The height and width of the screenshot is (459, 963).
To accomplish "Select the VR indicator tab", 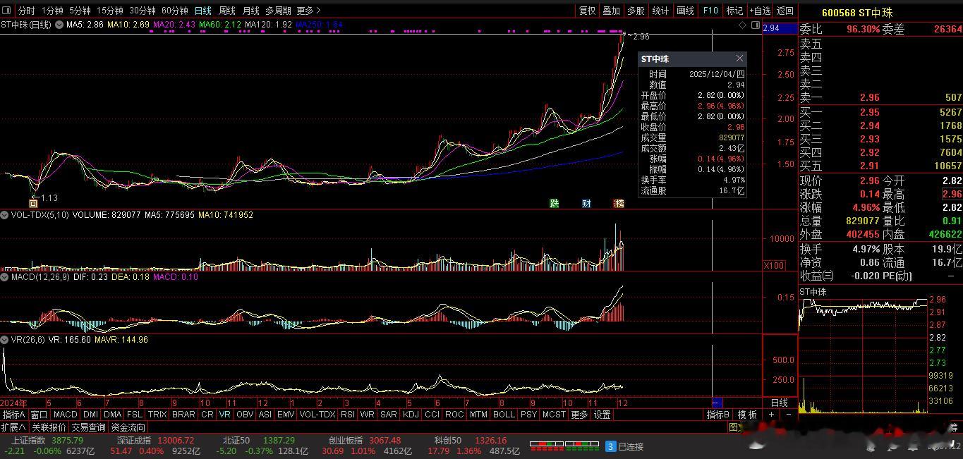I will [224, 415].
